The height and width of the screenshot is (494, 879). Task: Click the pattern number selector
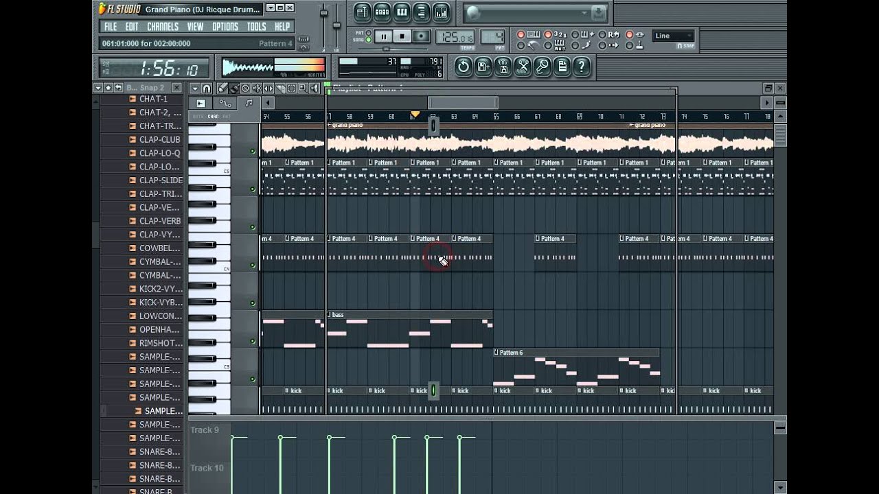click(492, 36)
